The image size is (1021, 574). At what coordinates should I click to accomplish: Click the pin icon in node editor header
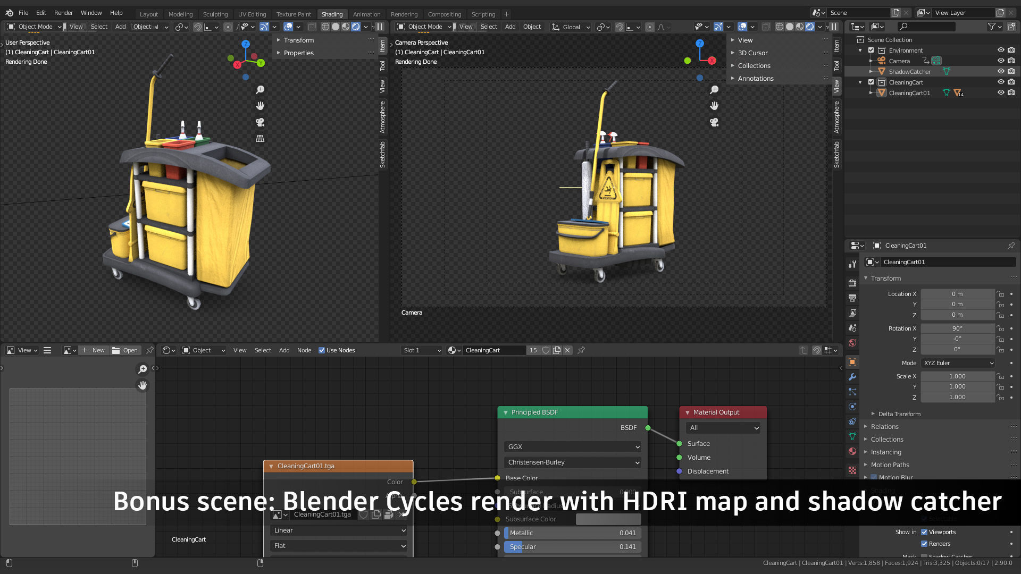[x=581, y=350]
